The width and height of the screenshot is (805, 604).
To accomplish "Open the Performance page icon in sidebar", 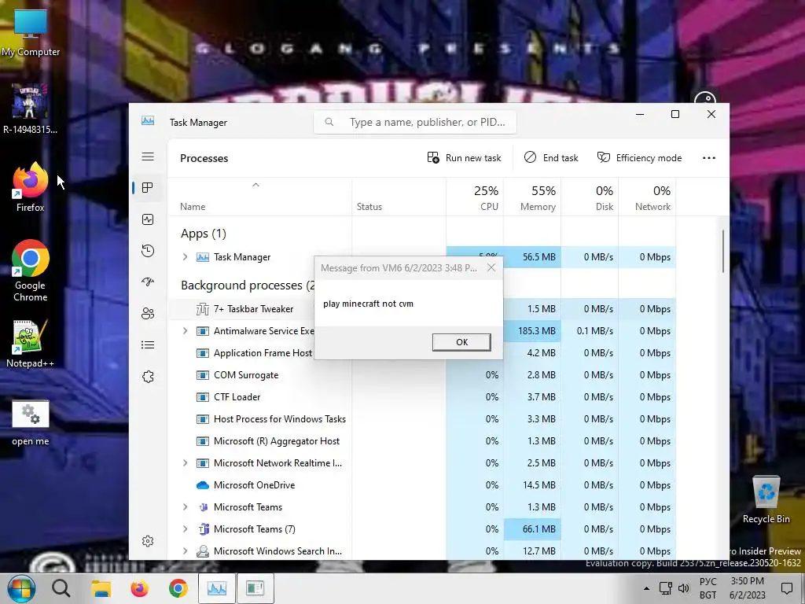I will [x=148, y=219].
